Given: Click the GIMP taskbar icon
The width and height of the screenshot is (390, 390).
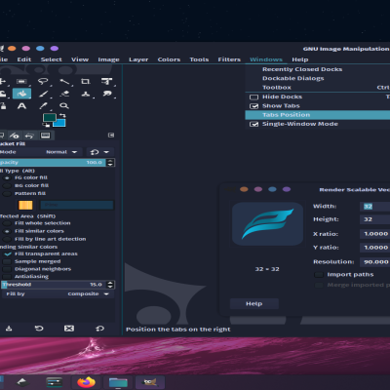Looking at the screenshot, I should tap(150, 382).
